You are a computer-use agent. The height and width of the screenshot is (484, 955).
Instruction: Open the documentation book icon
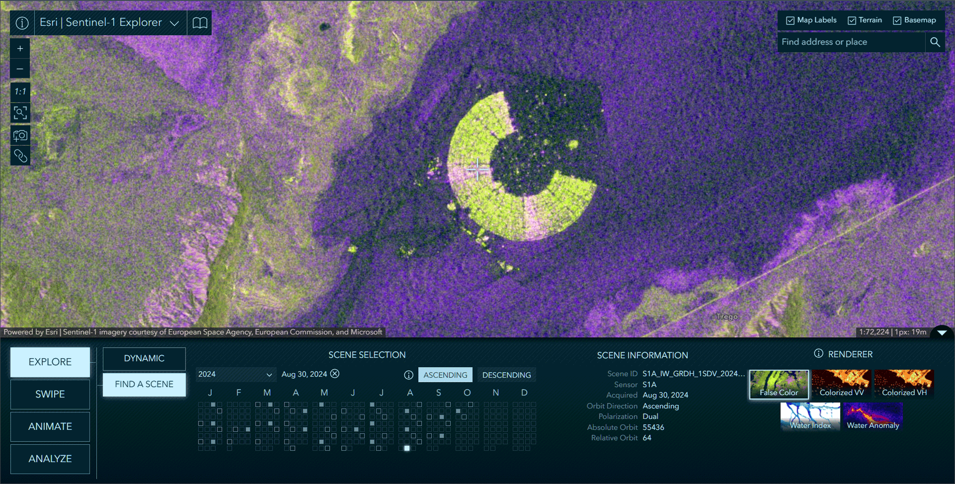pos(200,23)
